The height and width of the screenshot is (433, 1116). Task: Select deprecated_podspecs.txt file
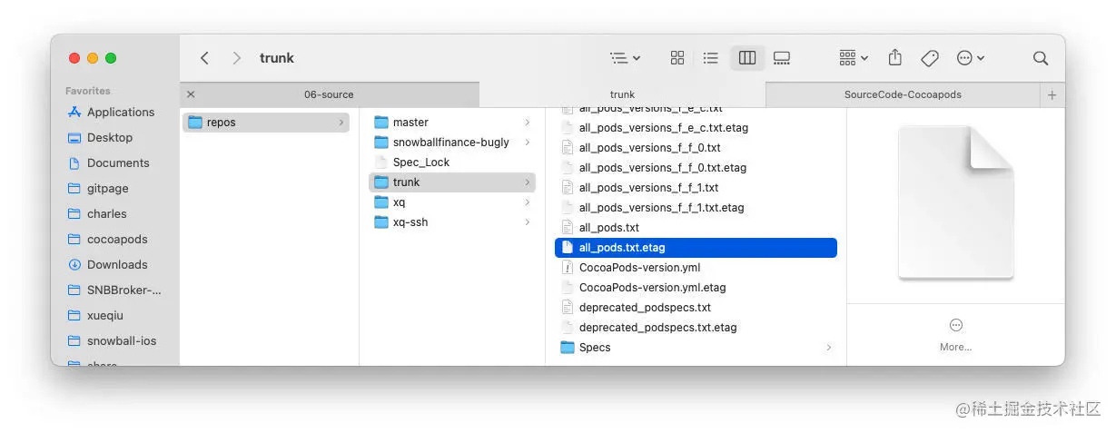click(x=696, y=308)
